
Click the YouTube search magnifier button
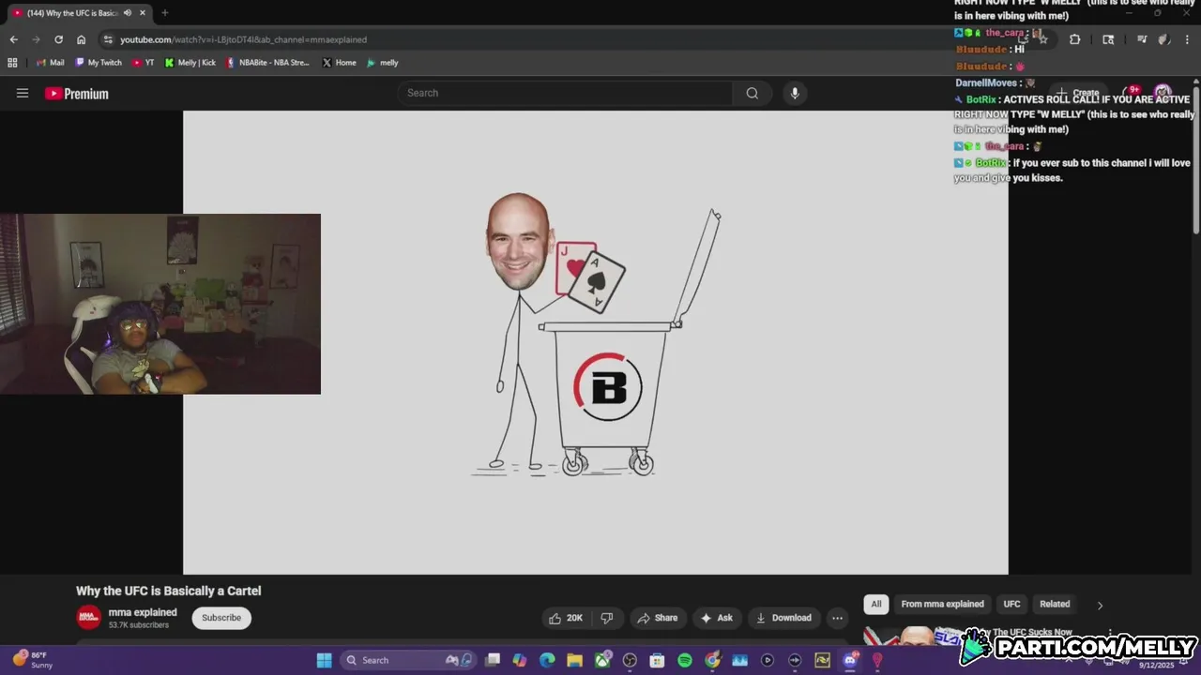753,93
